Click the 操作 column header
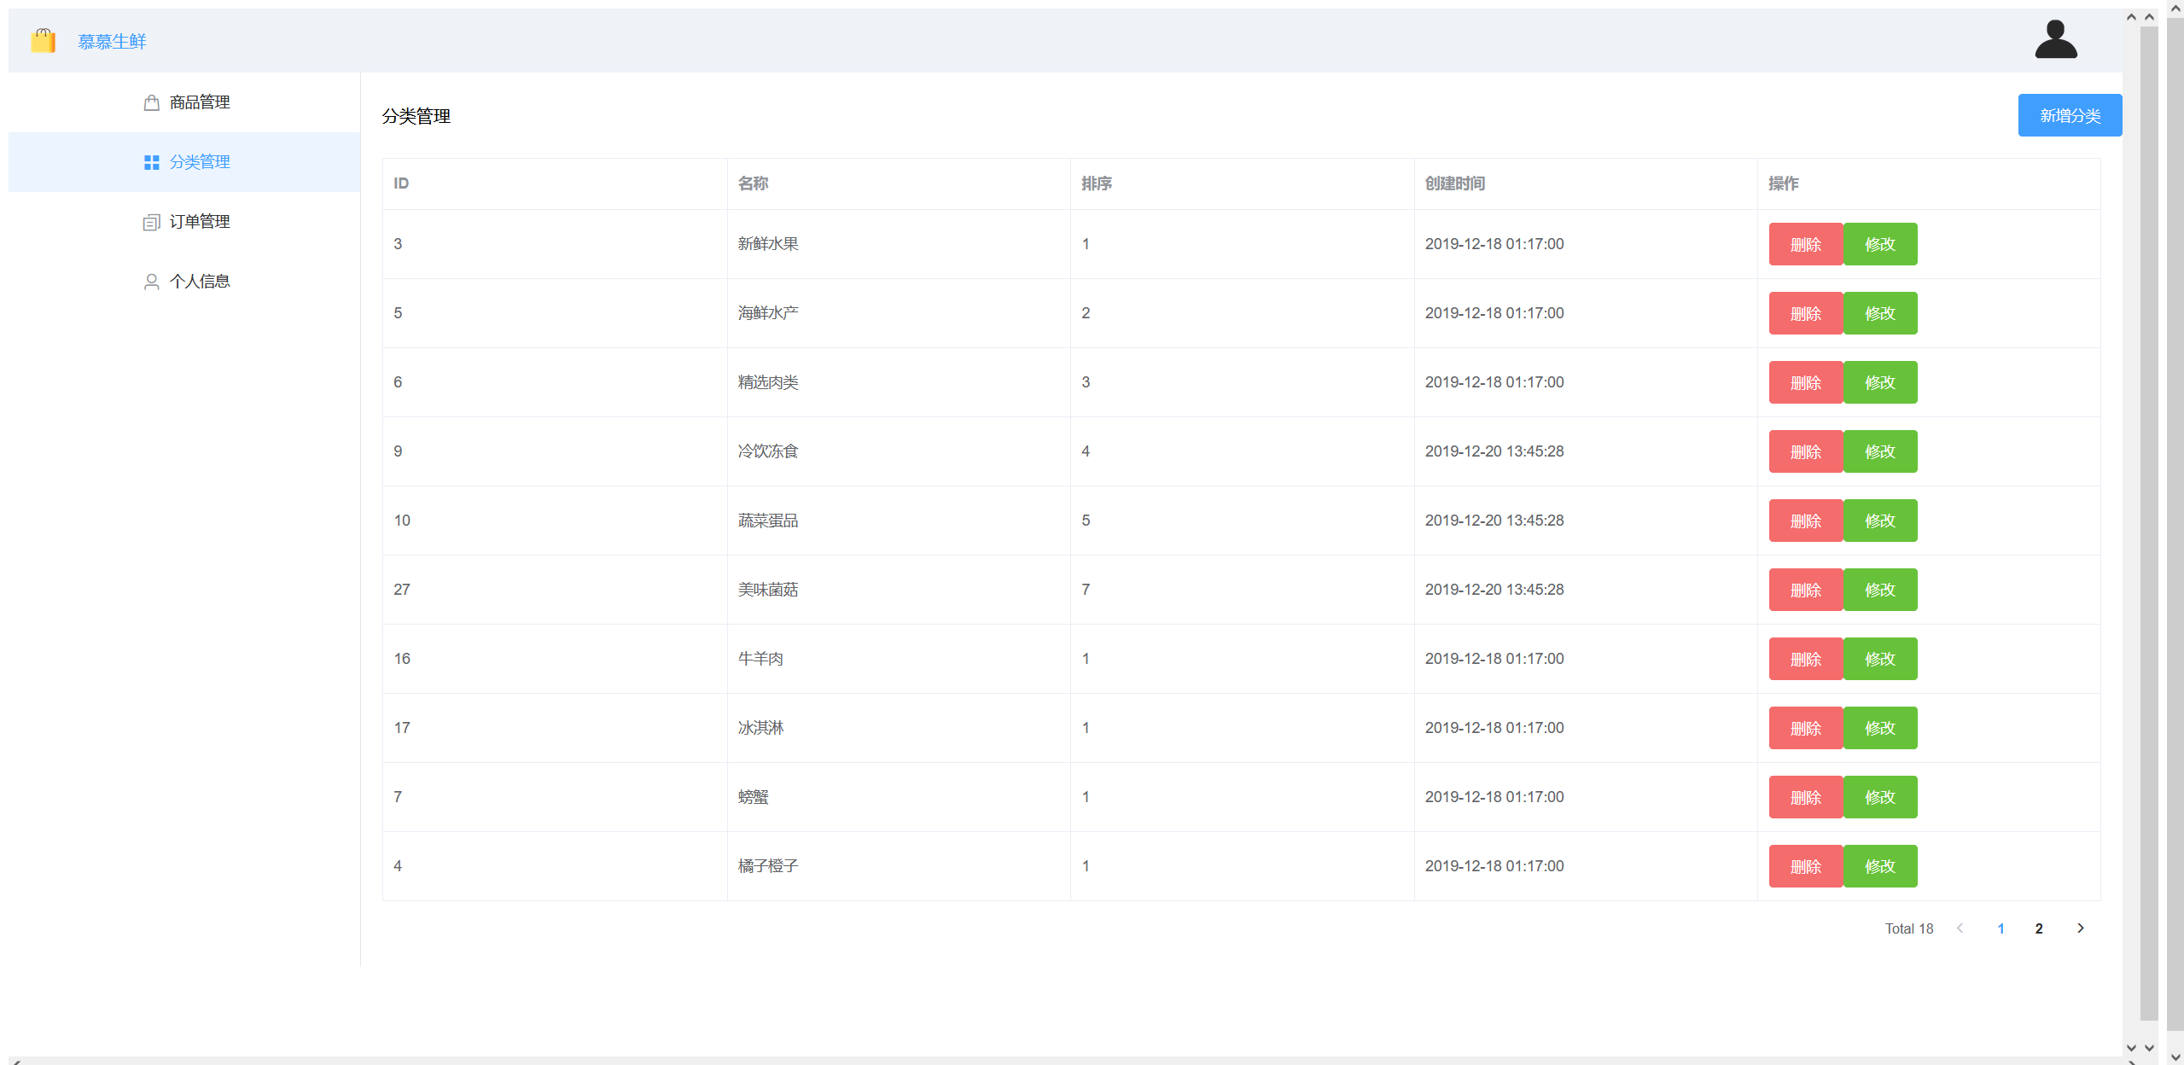Image resolution: width=2184 pixels, height=1065 pixels. point(1929,183)
